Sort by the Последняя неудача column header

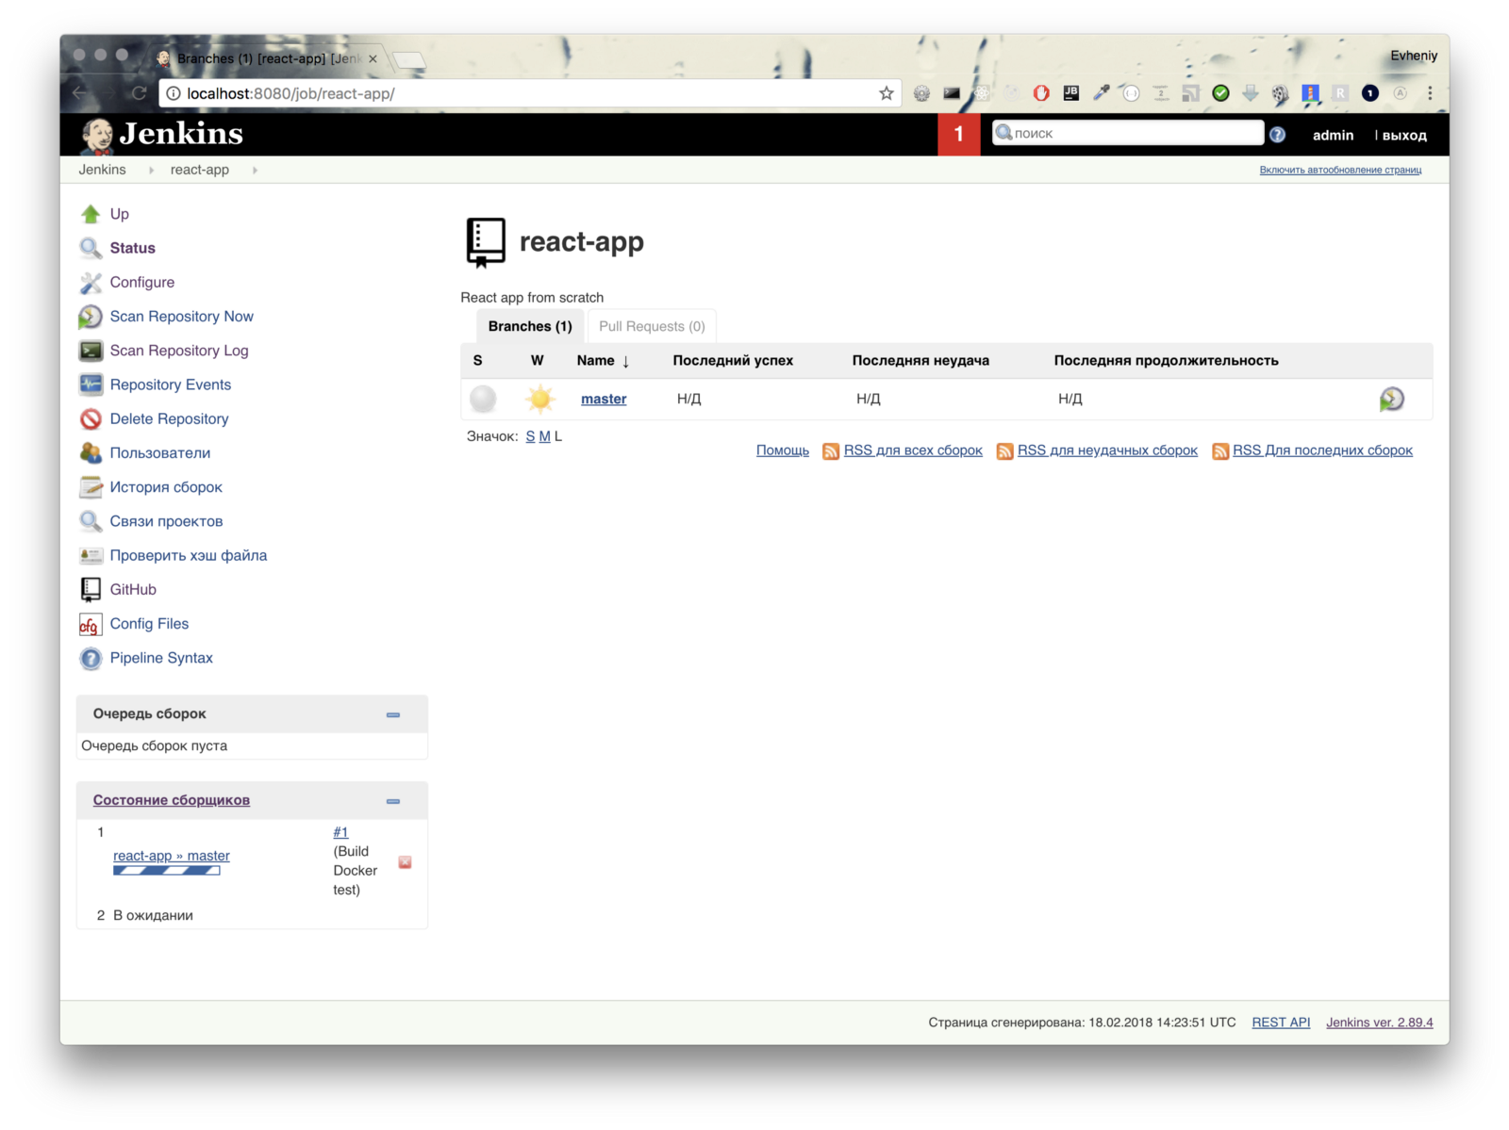coord(920,360)
